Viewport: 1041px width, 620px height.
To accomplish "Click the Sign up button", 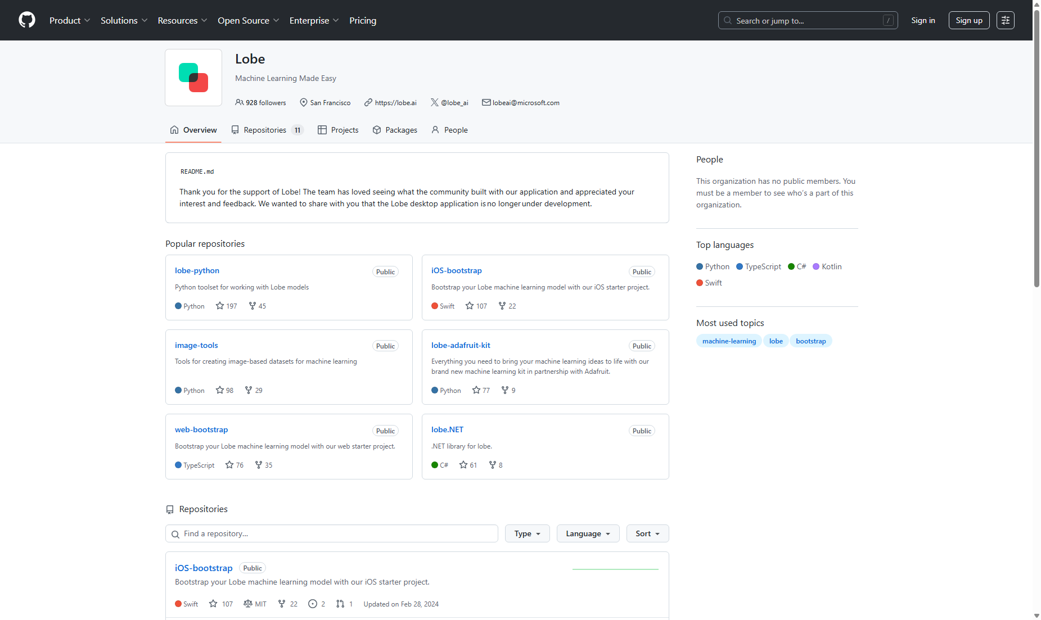I will [969, 20].
